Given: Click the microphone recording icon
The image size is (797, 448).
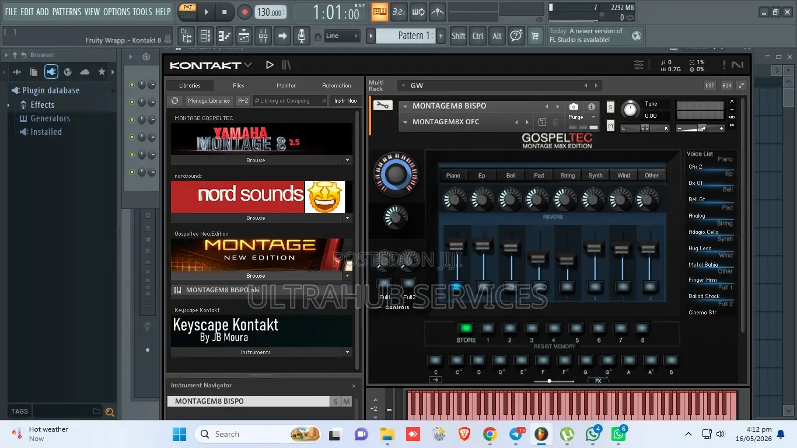Looking at the screenshot, I should (x=301, y=36).
